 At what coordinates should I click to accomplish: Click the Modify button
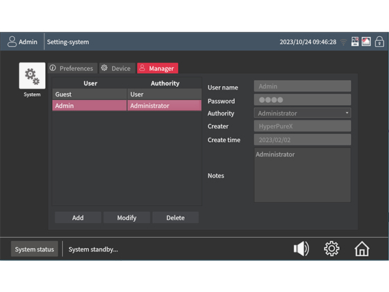126,218
